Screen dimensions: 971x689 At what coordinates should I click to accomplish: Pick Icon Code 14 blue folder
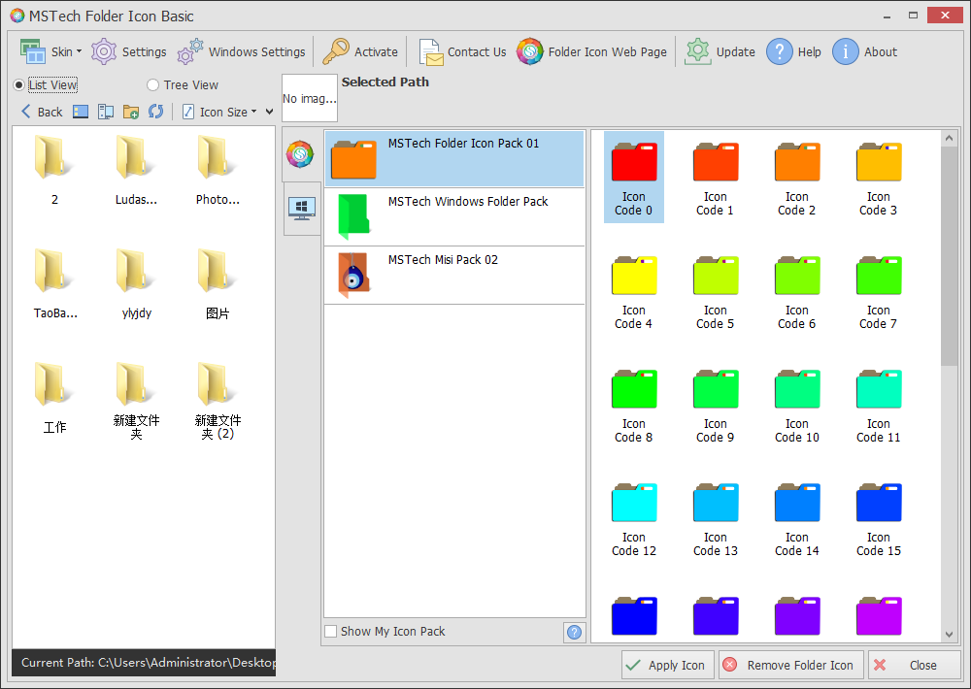pyautogui.click(x=797, y=518)
